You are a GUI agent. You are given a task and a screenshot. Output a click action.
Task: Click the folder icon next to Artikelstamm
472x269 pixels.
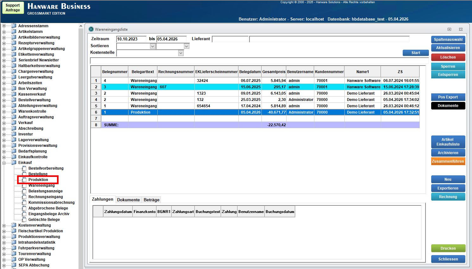coord(14,32)
